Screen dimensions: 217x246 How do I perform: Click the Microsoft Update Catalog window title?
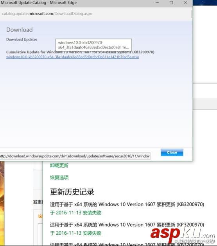click(39, 3)
